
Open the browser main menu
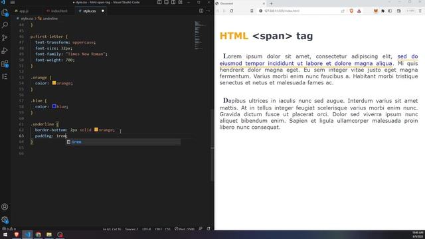420,11
